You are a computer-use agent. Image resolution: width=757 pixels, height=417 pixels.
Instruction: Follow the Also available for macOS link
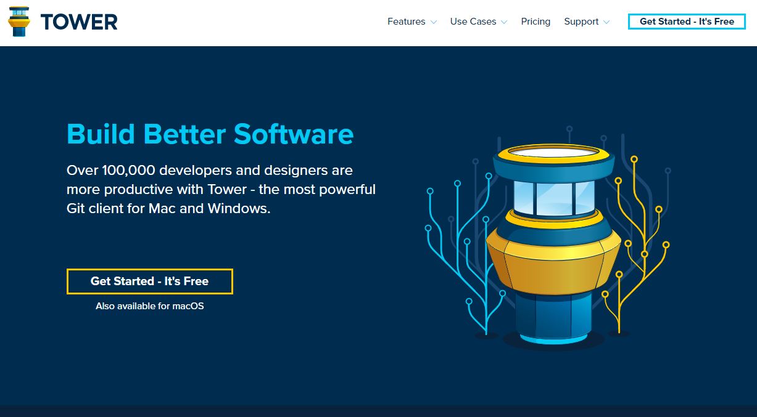pyautogui.click(x=150, y=306)
